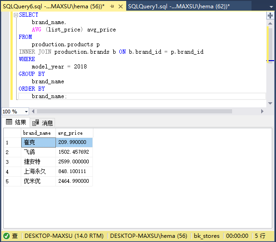
Task: Select the brand_name column header
Action: click(38, 133)
